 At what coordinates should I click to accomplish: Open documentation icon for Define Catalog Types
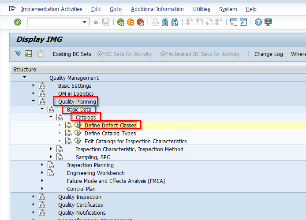(68, 133)
